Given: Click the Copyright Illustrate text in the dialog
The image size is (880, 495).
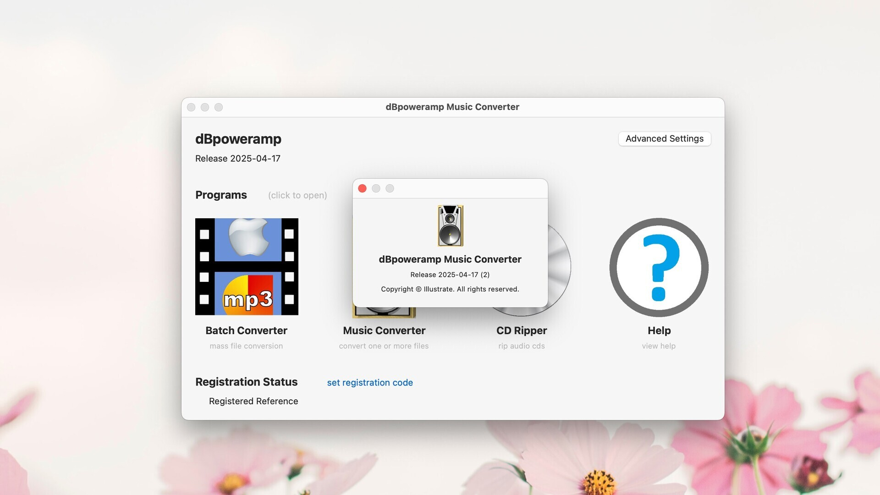Looking at the screenshot, I should 450,289.
